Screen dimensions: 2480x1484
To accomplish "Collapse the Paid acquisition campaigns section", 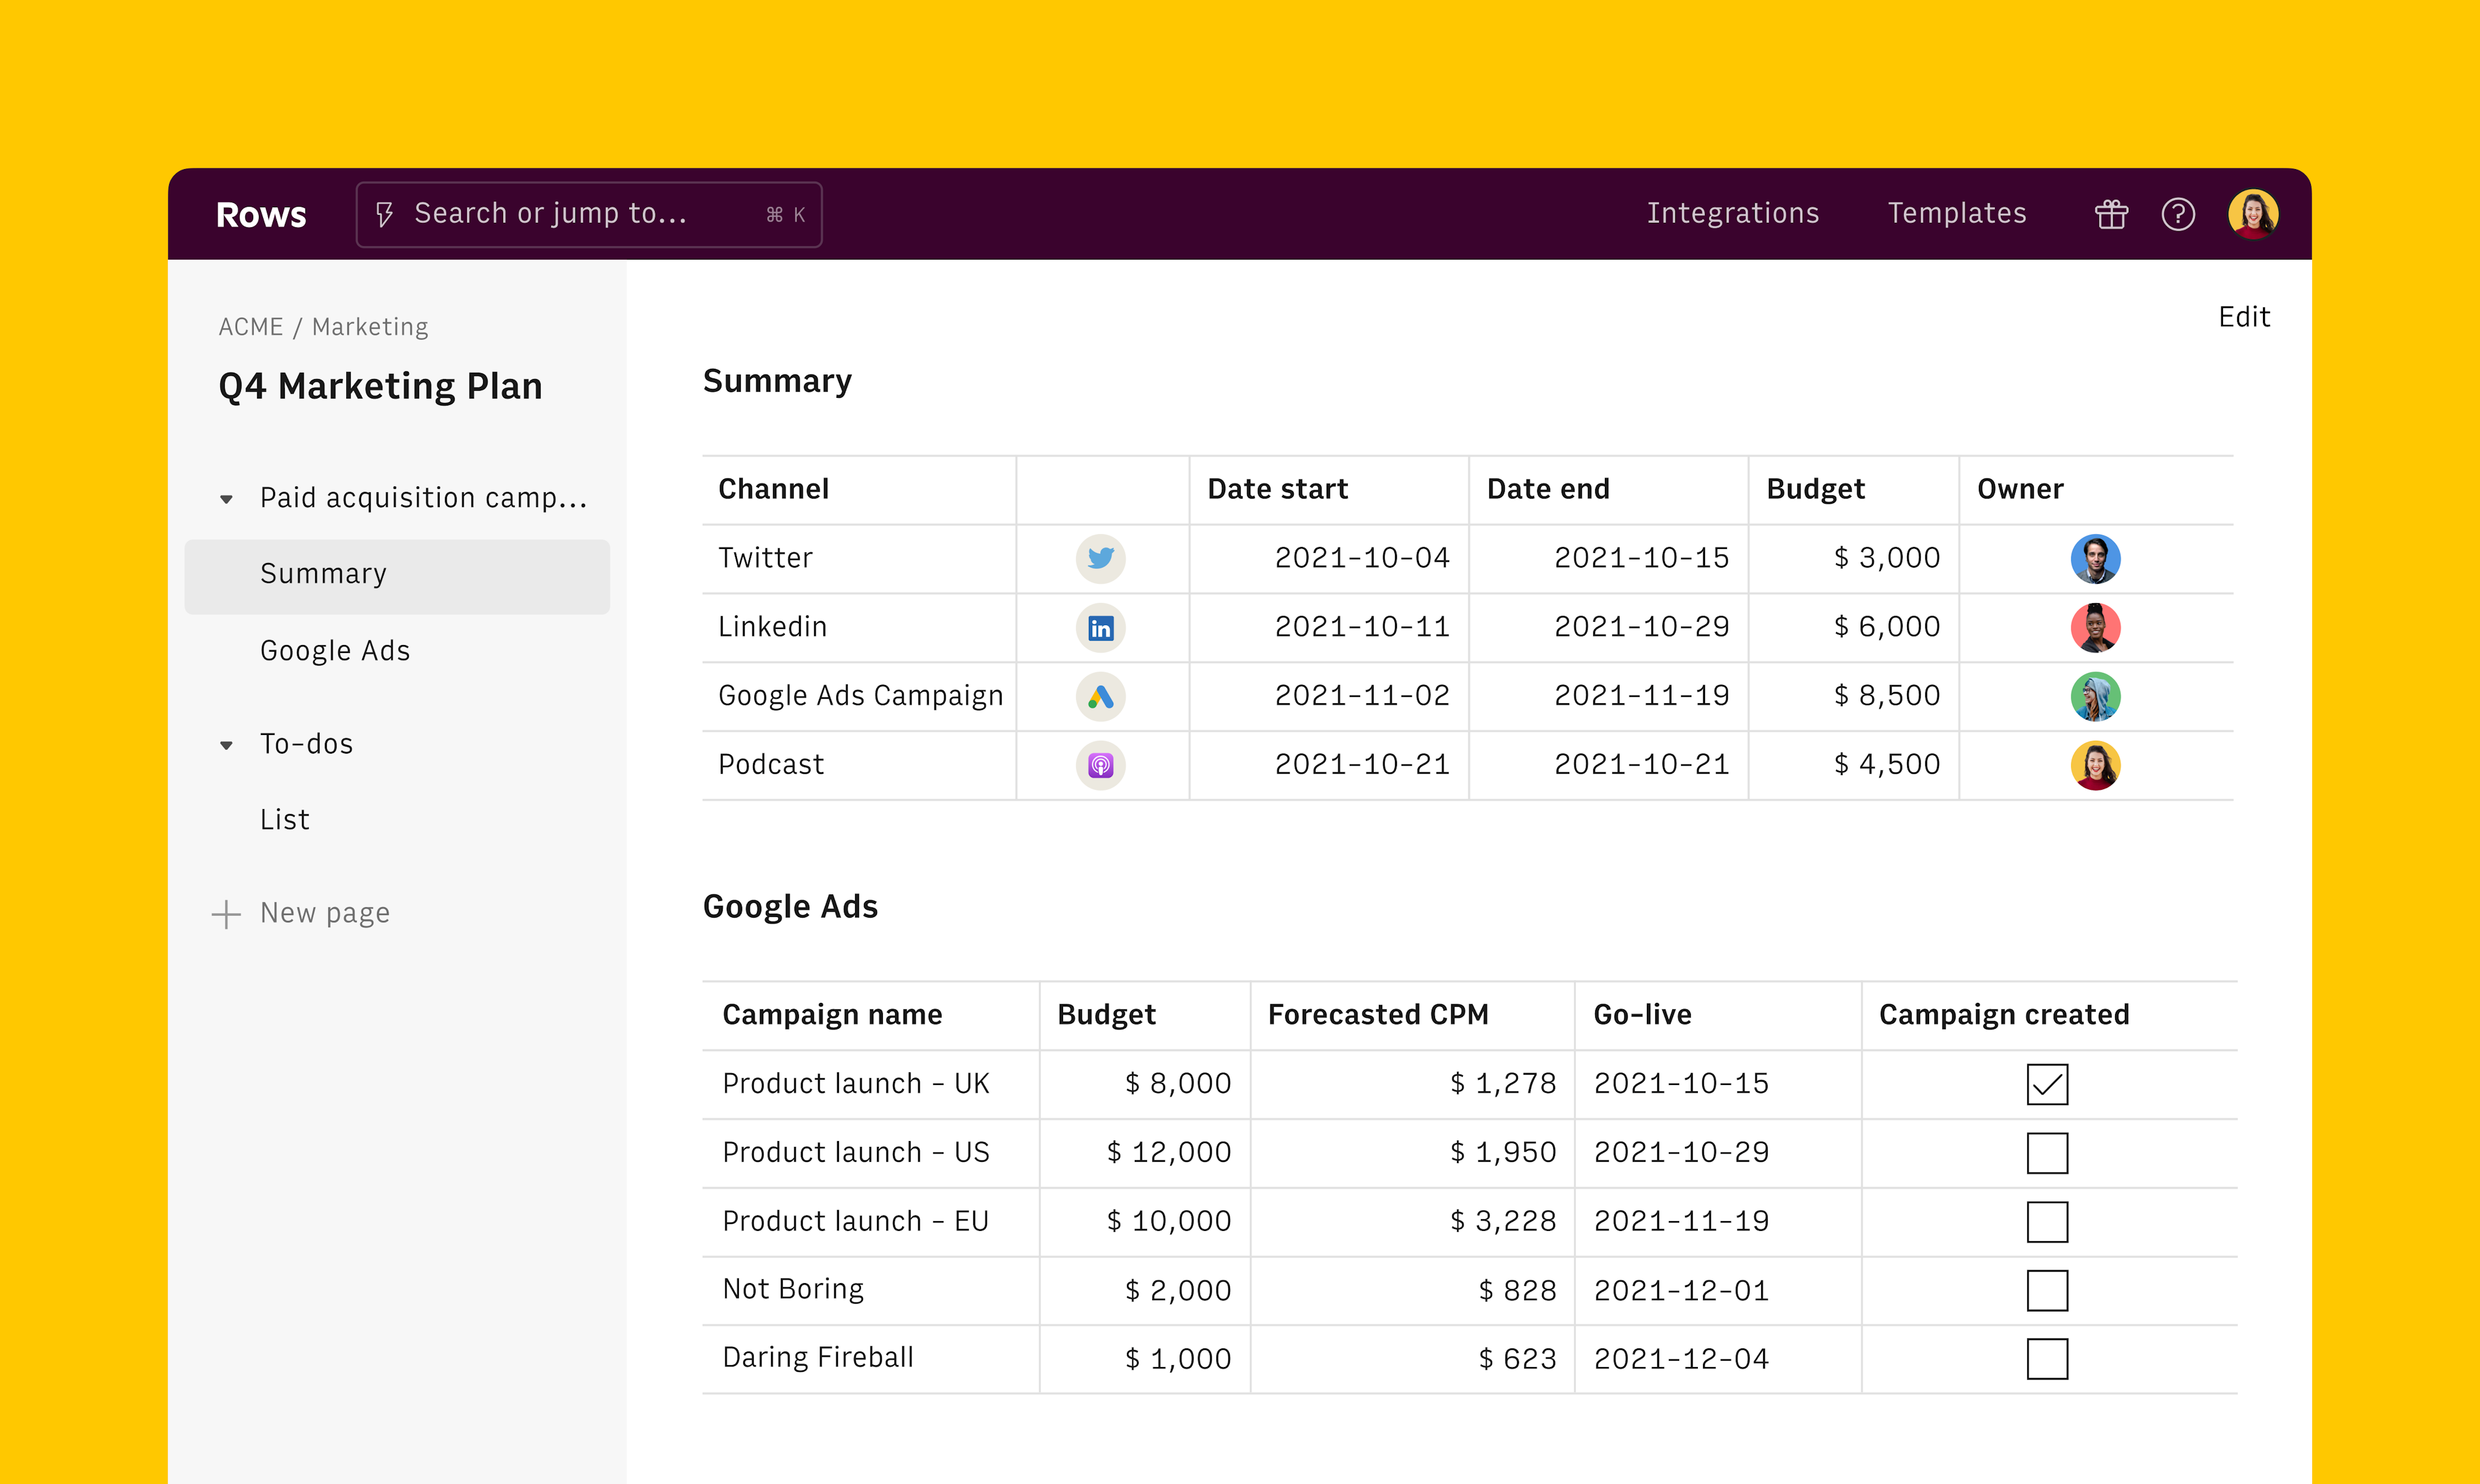I will coord(226,498).
